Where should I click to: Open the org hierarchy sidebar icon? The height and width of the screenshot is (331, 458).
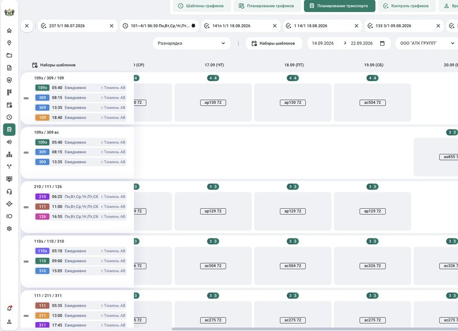coord(9,154)
